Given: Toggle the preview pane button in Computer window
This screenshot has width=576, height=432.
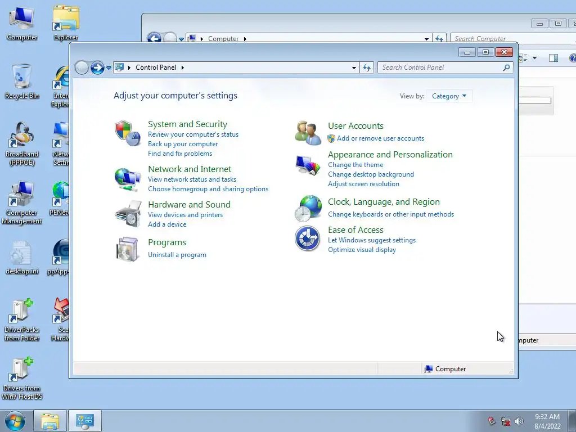Looking at the screenshot, I should click(x=553, y=58).
